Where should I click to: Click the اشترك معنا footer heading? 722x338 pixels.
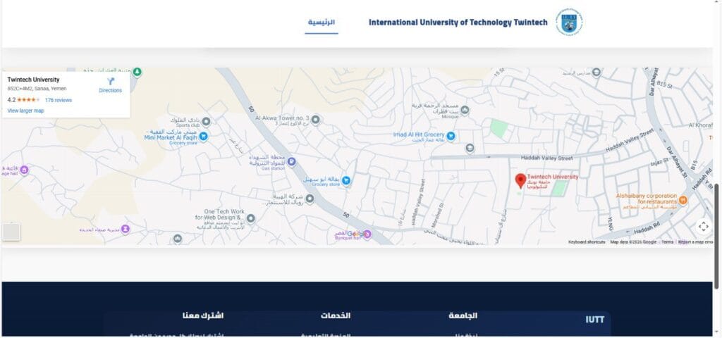[203, 316]
